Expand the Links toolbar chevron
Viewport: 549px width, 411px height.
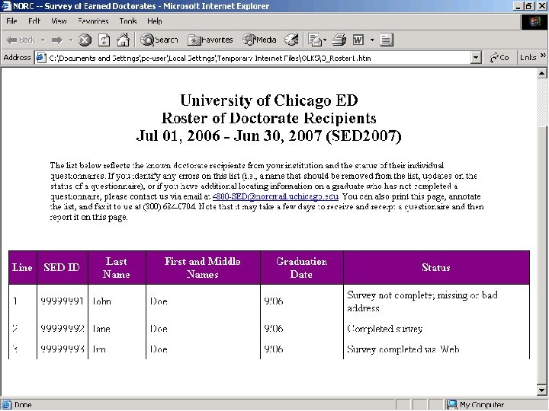(543, 56)
